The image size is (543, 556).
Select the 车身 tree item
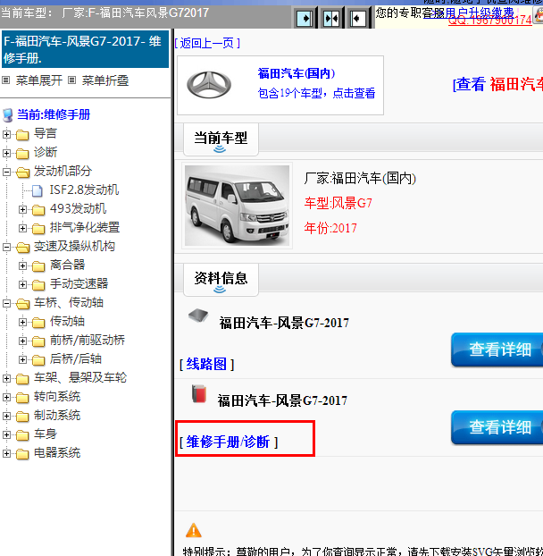(x=46, y=434)
